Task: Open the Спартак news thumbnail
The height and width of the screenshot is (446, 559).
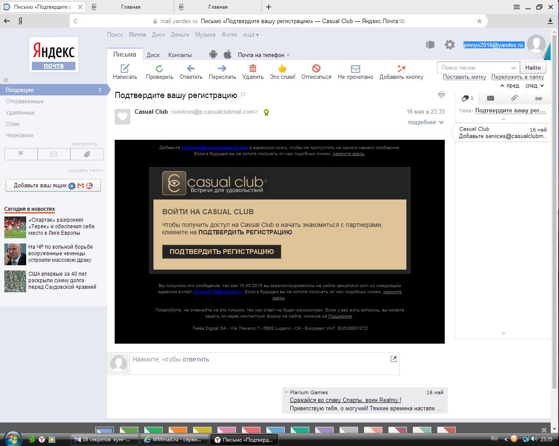Action: point(15,227)
